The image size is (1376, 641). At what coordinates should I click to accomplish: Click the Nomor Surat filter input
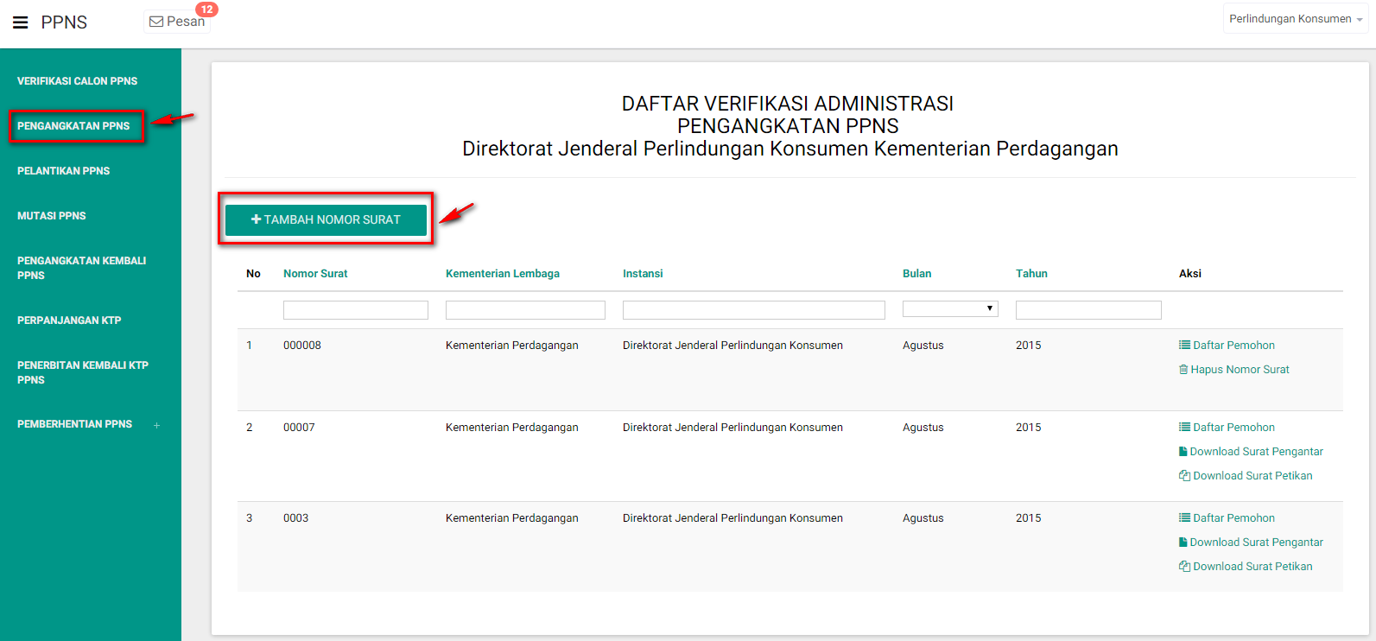[x=355, y=310]
